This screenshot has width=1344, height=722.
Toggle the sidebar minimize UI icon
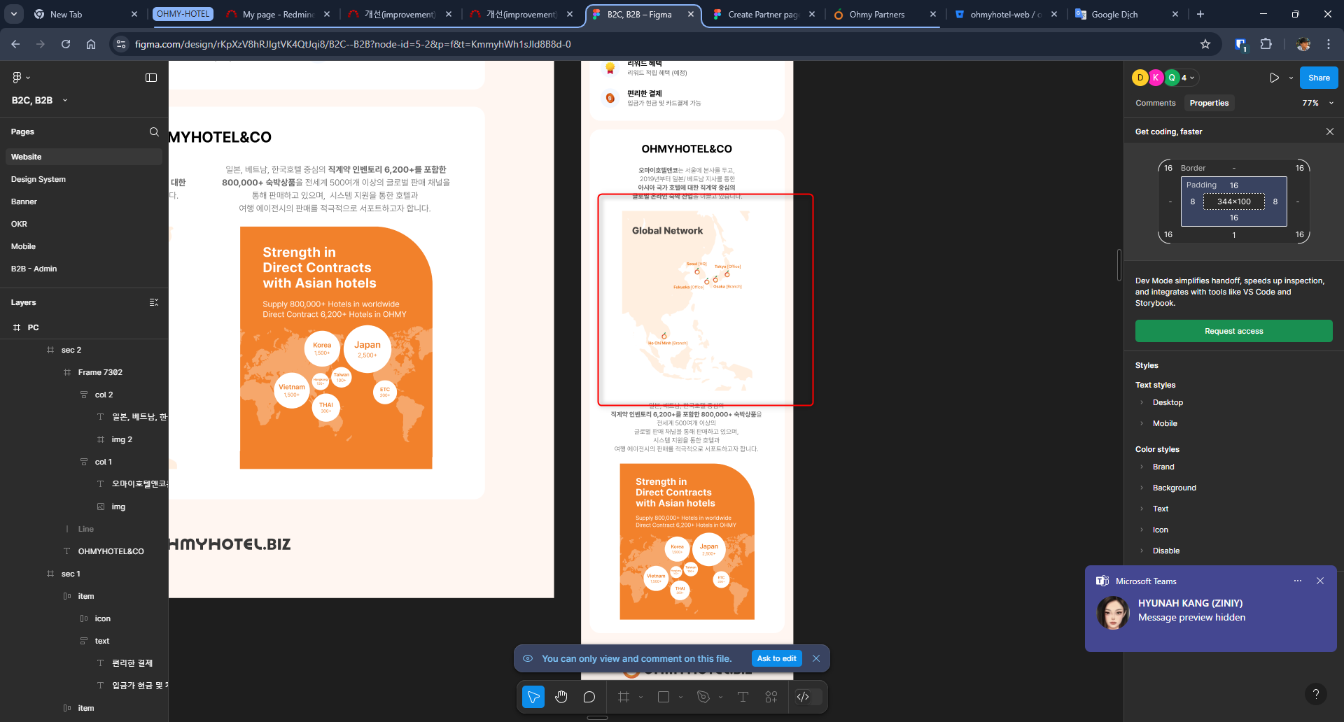[x=151, y=78]
